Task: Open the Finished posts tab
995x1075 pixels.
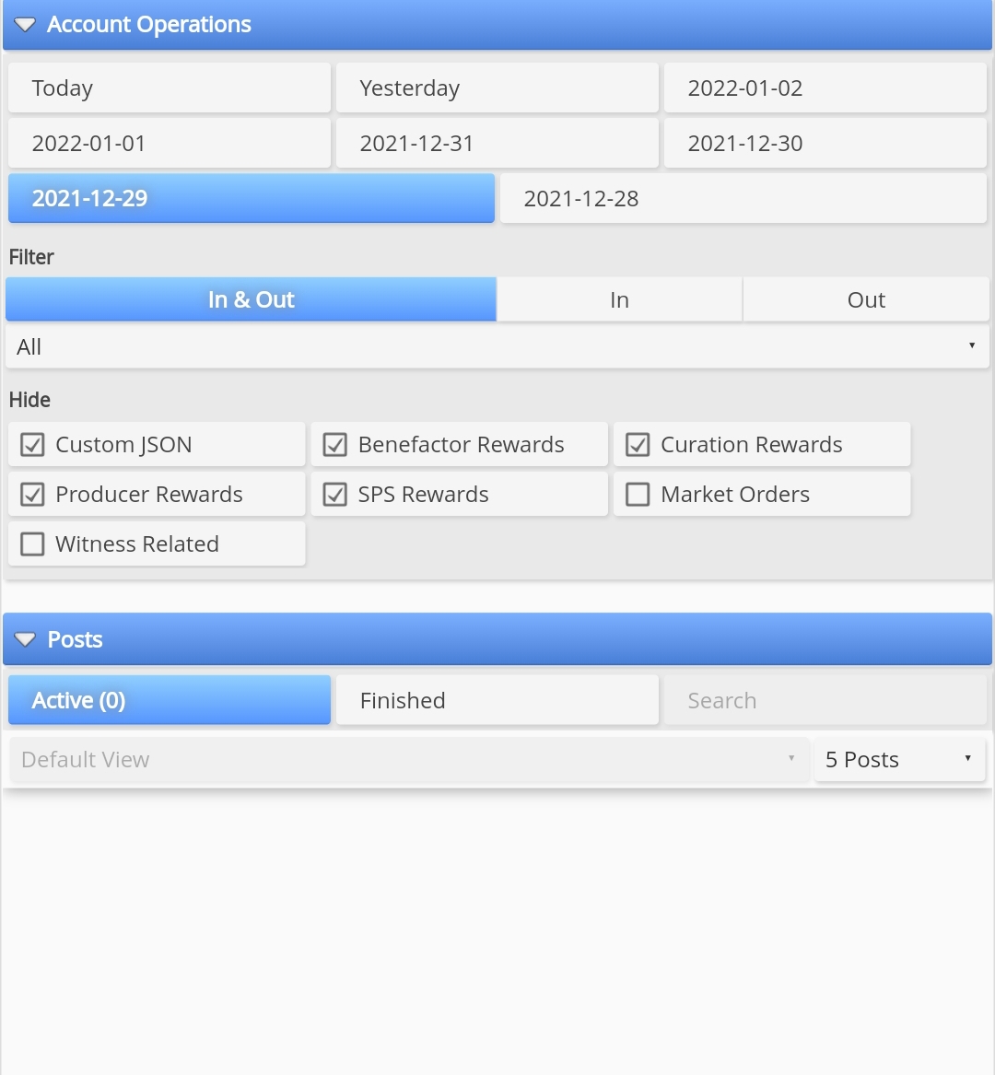Action: tap(497, 700)
